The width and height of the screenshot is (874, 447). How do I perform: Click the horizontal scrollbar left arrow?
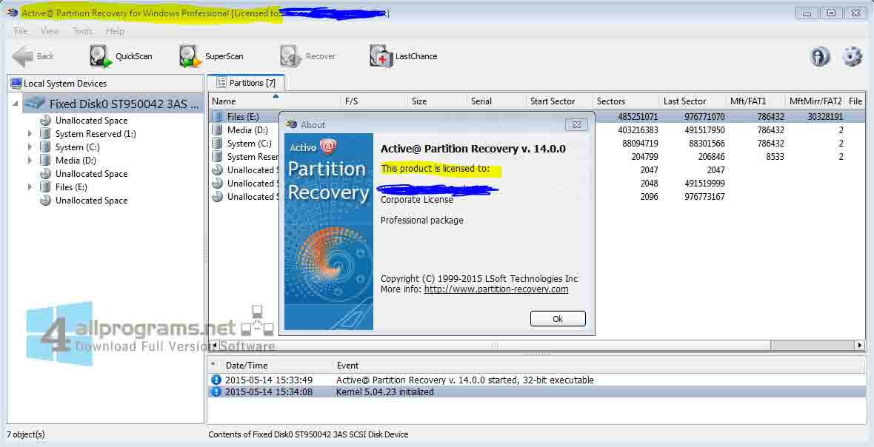tap(214, 345)
